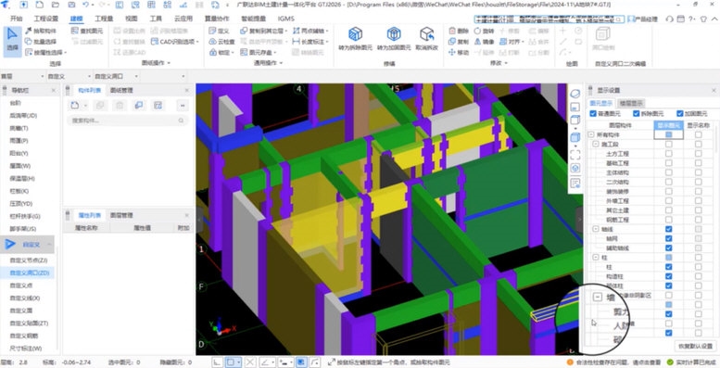This screenshot has height=368, width=720.
Task: Switch to the 楼层显示 tab
Action: point(631,103)
